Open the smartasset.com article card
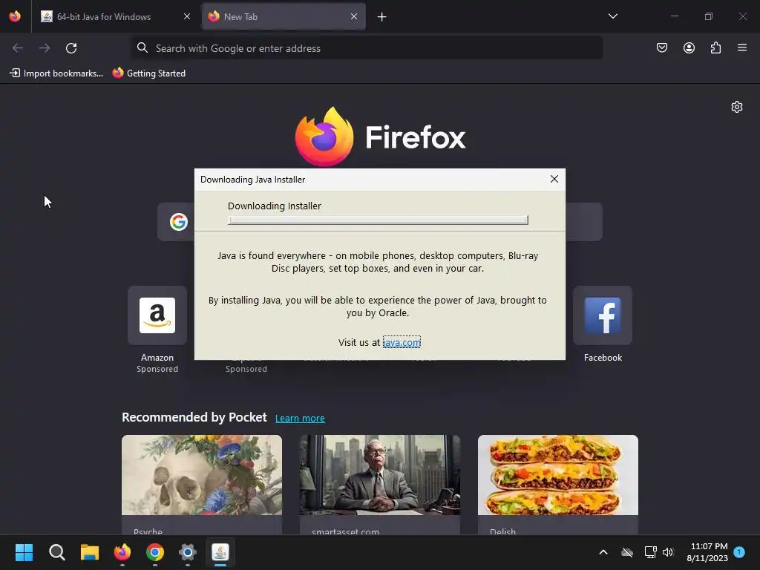The image size is (760, 570). [379, 485]
